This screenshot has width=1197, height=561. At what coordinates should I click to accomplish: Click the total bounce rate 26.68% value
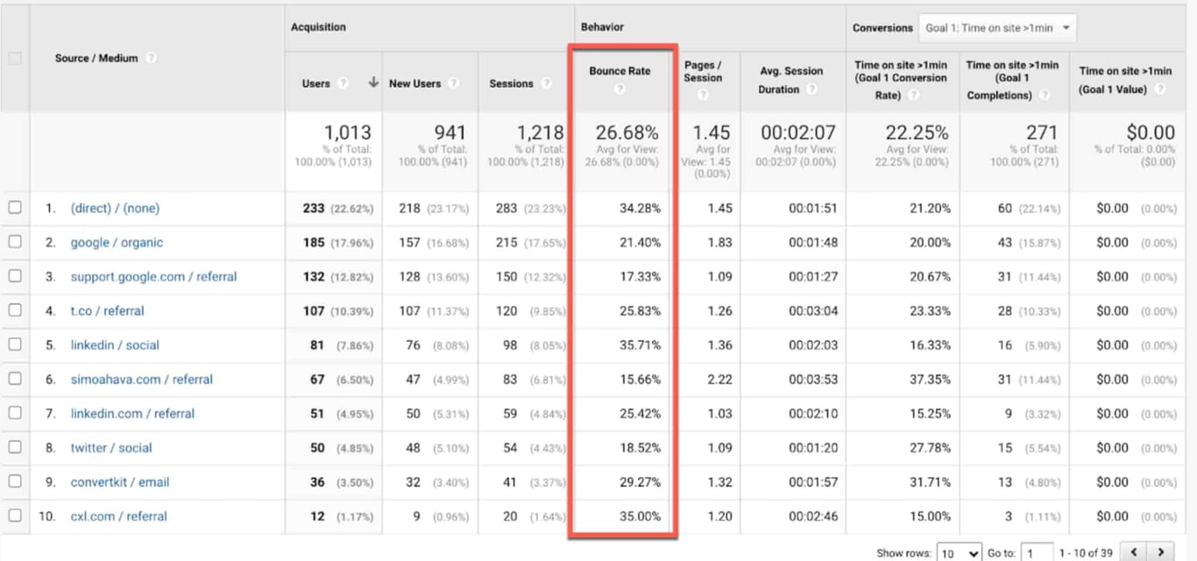pyautogui.click(x=627, y=132)
